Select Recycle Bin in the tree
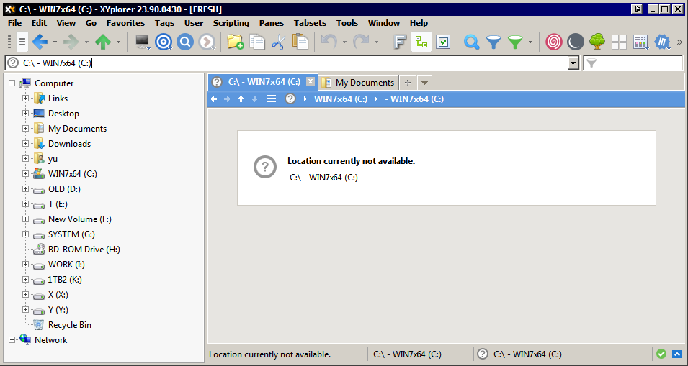The image size is (688, 366). [70, 325]
